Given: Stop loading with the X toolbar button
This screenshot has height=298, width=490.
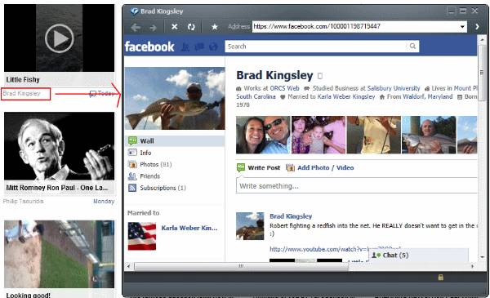Looking at the screenshot, I should tap(175, 27).
